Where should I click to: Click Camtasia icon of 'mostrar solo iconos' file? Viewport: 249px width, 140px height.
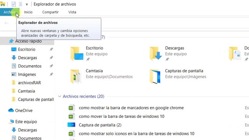pyautogui.click(x=72, y=133)
